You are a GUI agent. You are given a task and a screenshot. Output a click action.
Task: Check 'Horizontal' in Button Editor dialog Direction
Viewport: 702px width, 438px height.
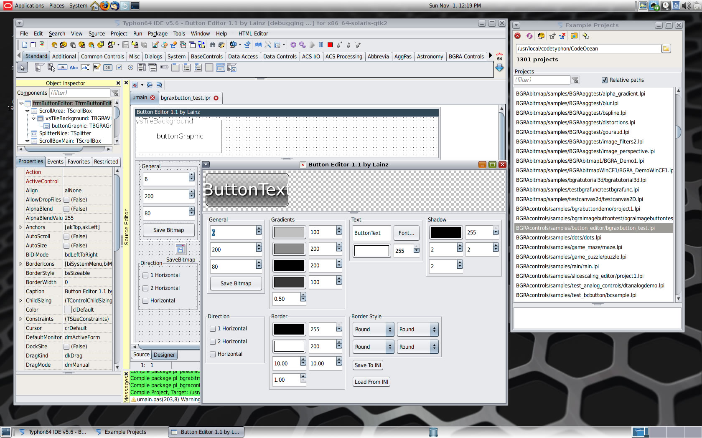click(x=213, y=354)
